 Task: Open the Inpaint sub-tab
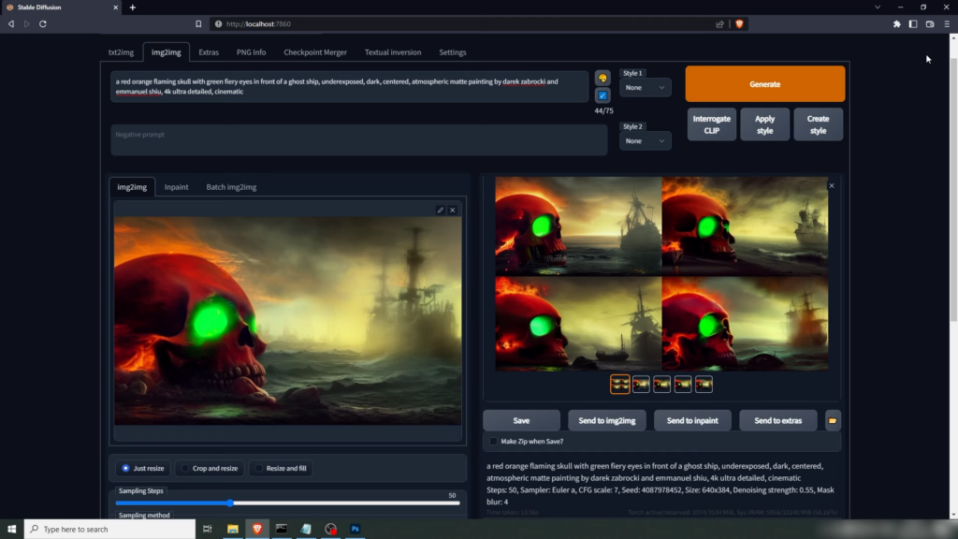pos(176,187)
